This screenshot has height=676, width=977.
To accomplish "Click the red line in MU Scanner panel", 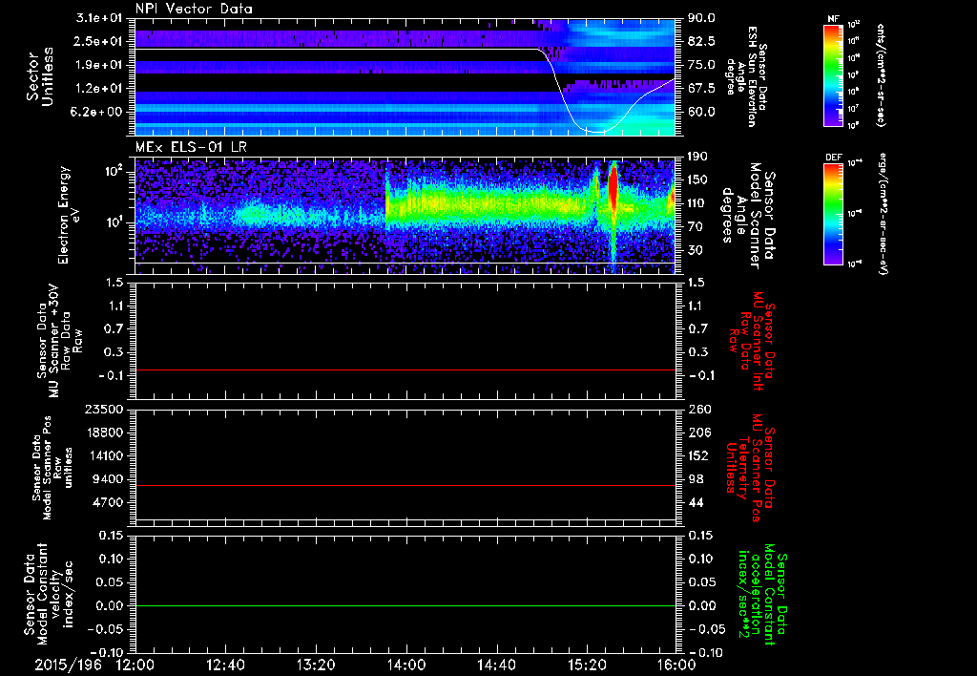I will click(405, 370).
